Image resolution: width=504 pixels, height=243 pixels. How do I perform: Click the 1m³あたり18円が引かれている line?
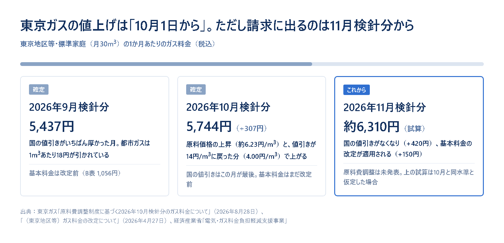click(69, 155)
